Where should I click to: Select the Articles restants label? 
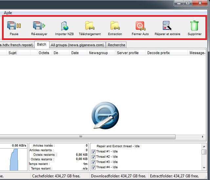point(41,150)
